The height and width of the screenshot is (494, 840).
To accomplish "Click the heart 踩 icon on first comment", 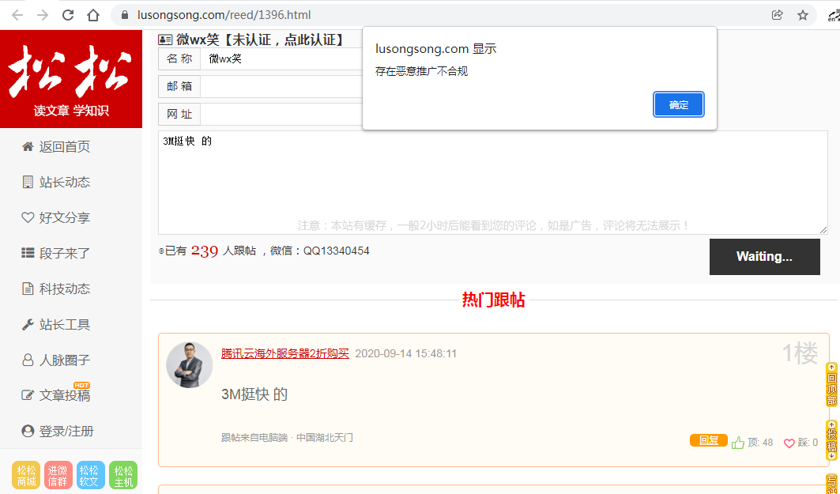I will pyautogui.click(x=789, y=443).
